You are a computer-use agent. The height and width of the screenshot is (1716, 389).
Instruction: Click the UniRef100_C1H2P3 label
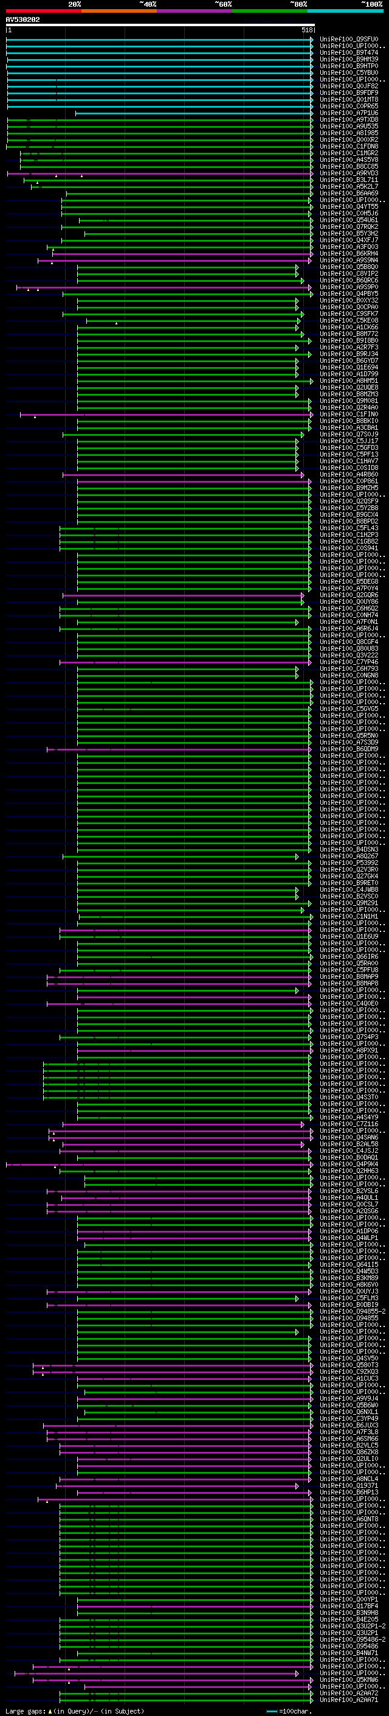[349, 535]
